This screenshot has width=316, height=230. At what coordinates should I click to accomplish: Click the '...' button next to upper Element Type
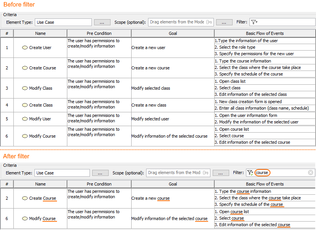click(x=102, y=22)
